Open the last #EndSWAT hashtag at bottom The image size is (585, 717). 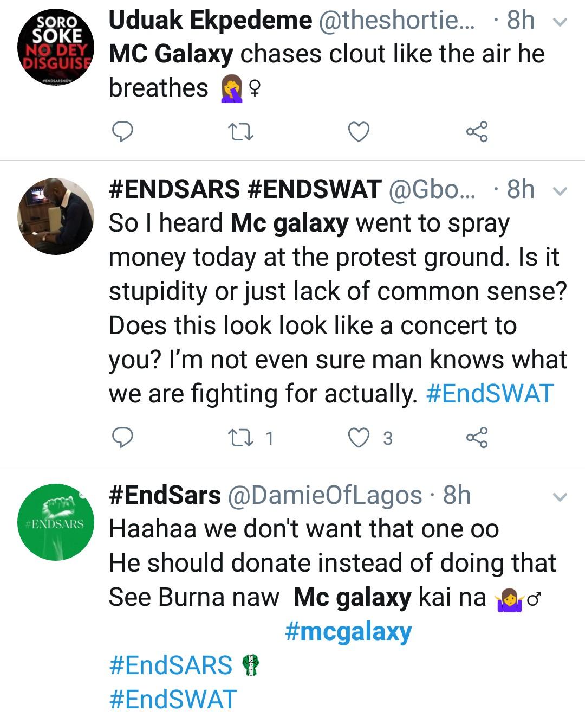(x=173, y=700)
